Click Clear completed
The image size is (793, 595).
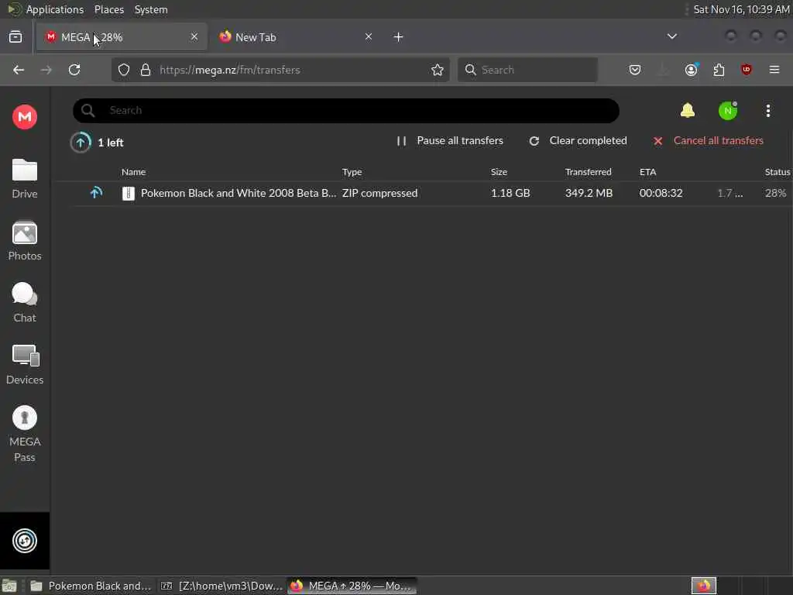point(578,141)
